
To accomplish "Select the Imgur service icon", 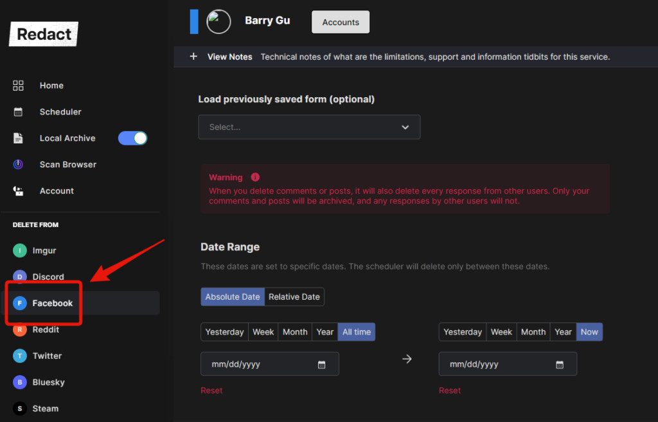I will [x=20, y=250].
